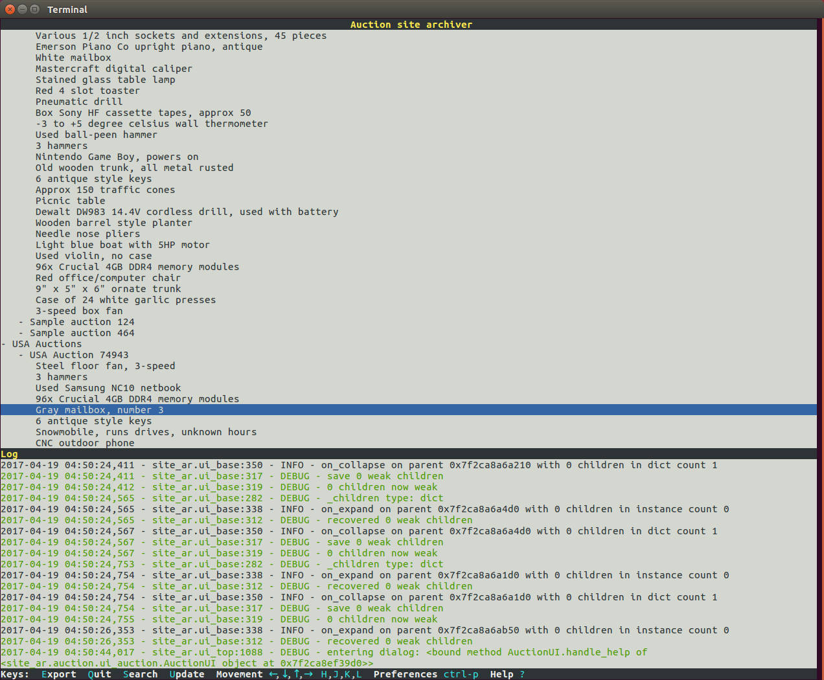Select the highlighted Gray mailbox, number 3 row
The height and width of the screenshot is (680, 824).
(409, 410)
